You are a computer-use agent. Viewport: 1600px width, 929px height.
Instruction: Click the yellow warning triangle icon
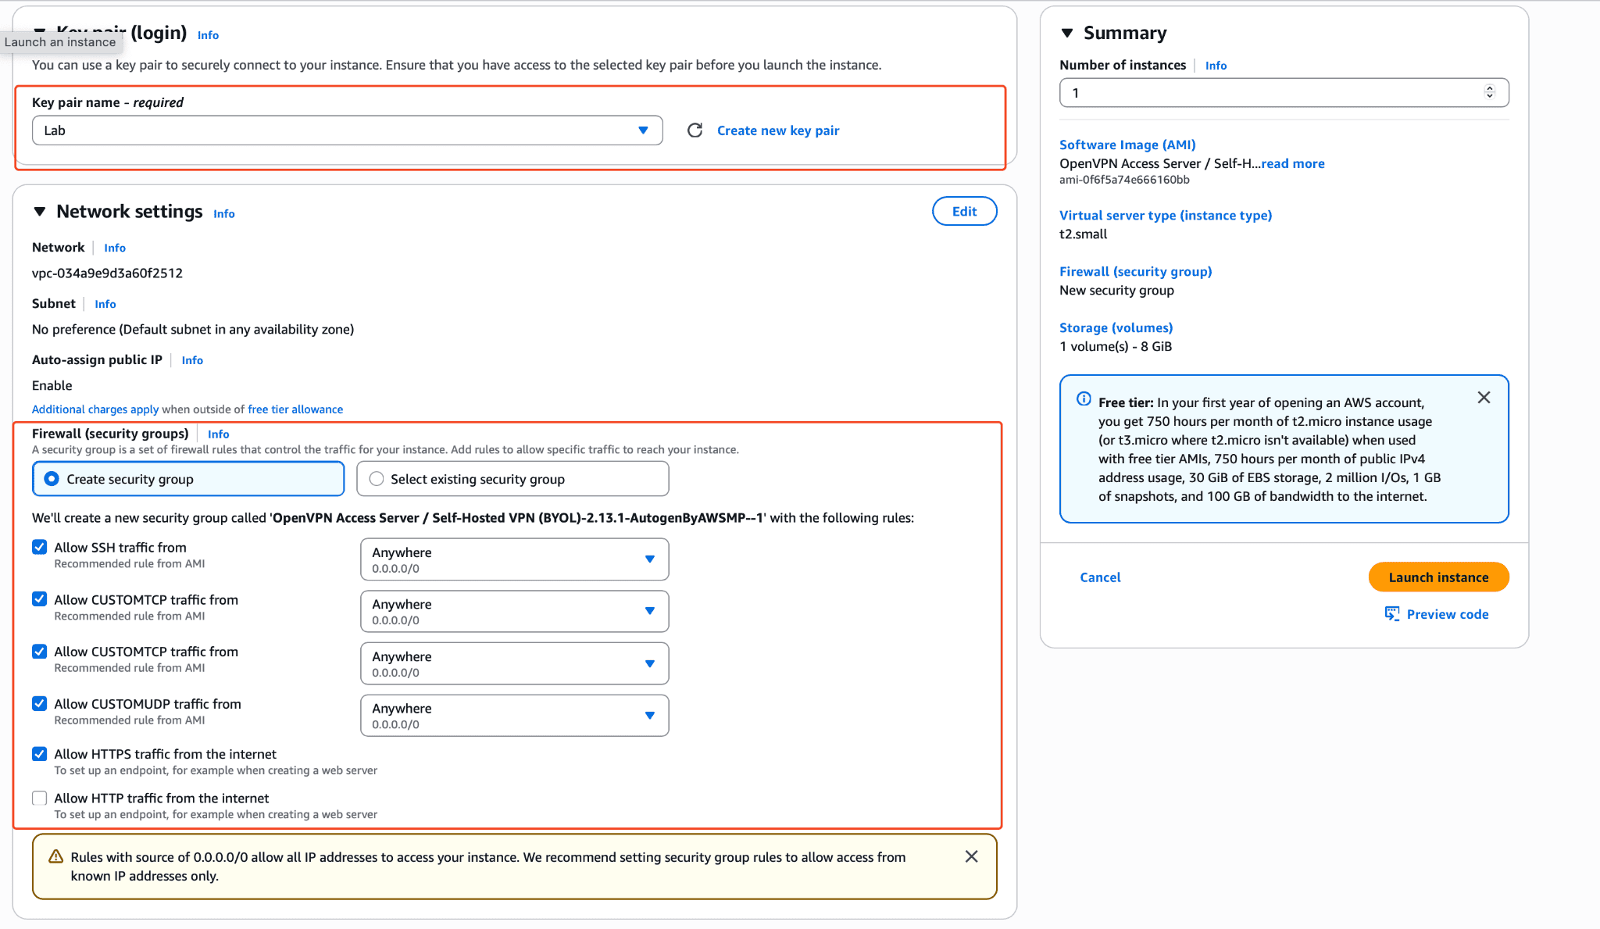[55, 857]
